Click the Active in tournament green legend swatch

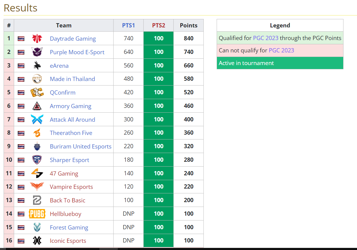pyautogui.click(x=280, y=63)
